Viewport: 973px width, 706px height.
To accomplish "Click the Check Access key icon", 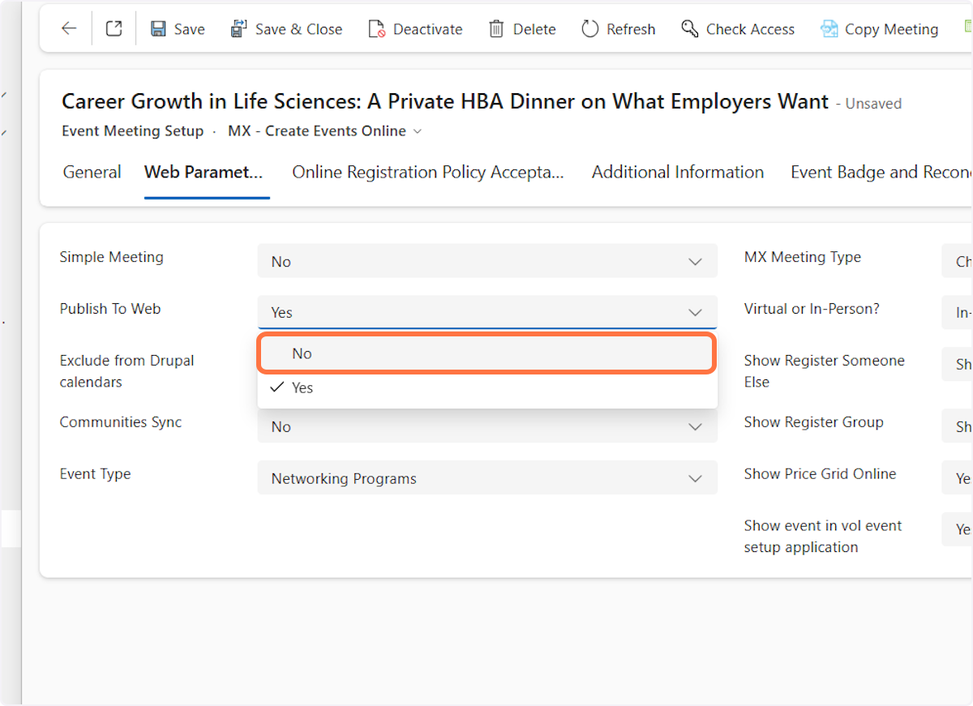I will pyautogui.click(x=689, y=29).
